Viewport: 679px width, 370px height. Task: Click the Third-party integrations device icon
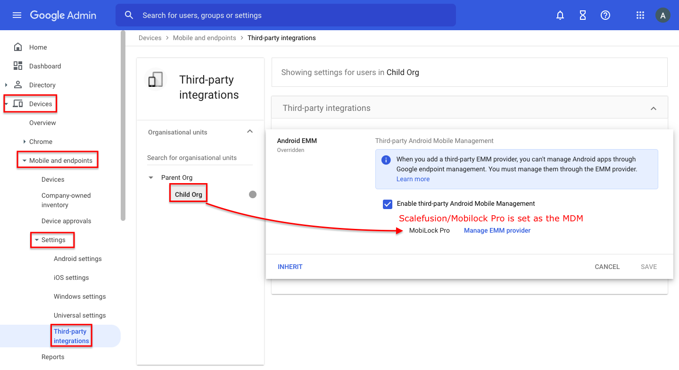(x=156, y=79)
